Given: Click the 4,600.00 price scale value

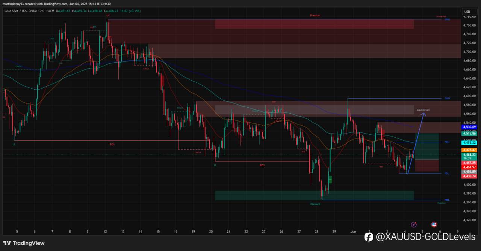Looking at the screenshot, I should click(x=469, y=96).
